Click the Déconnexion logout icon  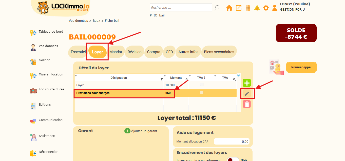point(33,153)
